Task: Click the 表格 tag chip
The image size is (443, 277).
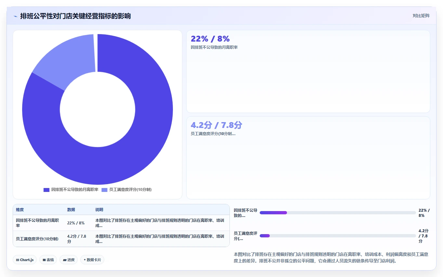Action: click(48, 260)
